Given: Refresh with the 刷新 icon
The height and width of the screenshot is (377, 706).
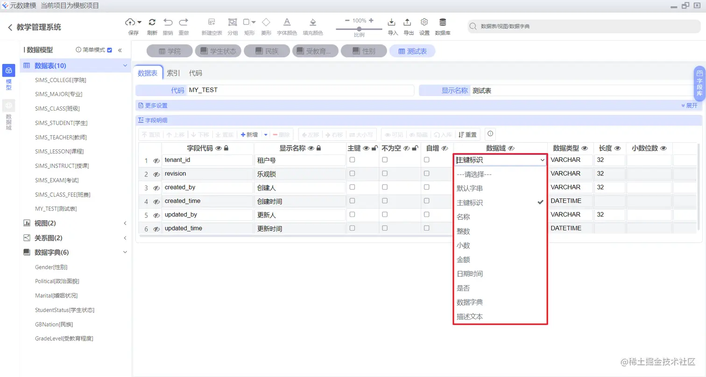Looking at the screenshot, I should pyautogui.click(x=152, y=22).
